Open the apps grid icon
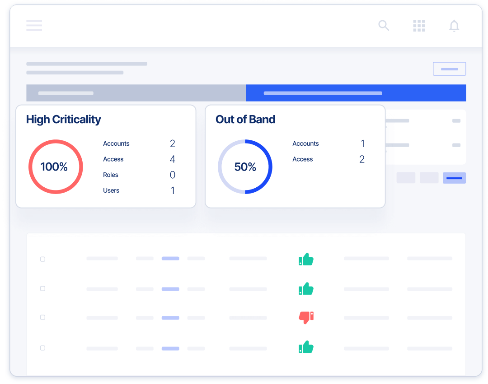This screenshot has width=488, height=384. [x=419, y=26]
